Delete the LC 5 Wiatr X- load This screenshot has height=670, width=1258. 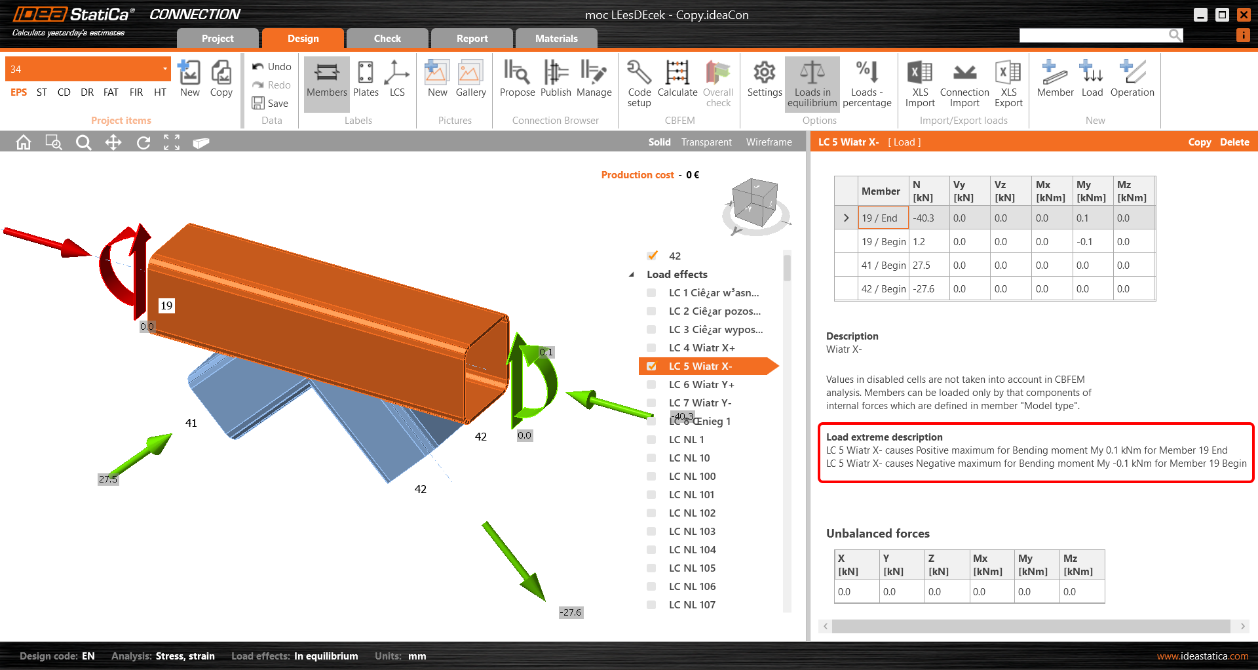[1234, 142]
